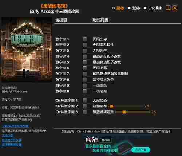Toggle the 一击必杀 checkbox
This screenshot has height=156, width=182.
(85, 91)
